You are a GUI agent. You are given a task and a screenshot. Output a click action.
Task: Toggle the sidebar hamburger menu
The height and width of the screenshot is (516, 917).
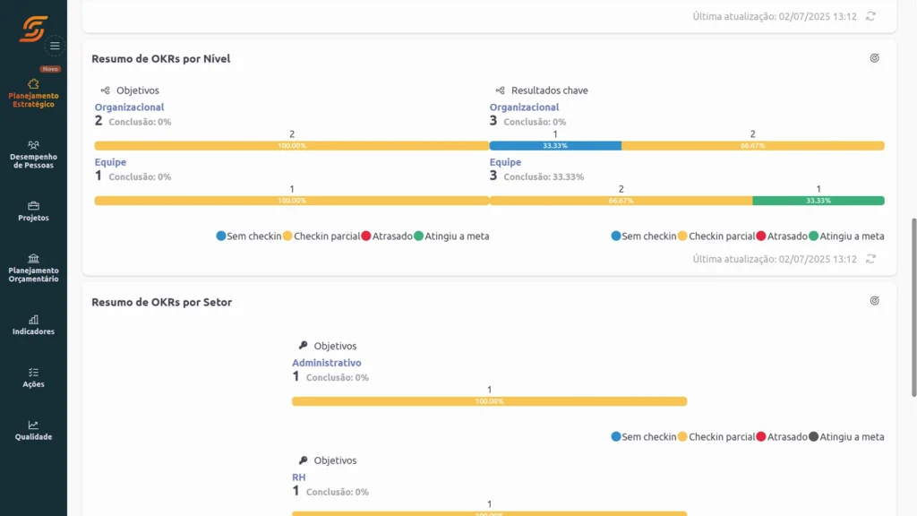[x=55, y=46]
